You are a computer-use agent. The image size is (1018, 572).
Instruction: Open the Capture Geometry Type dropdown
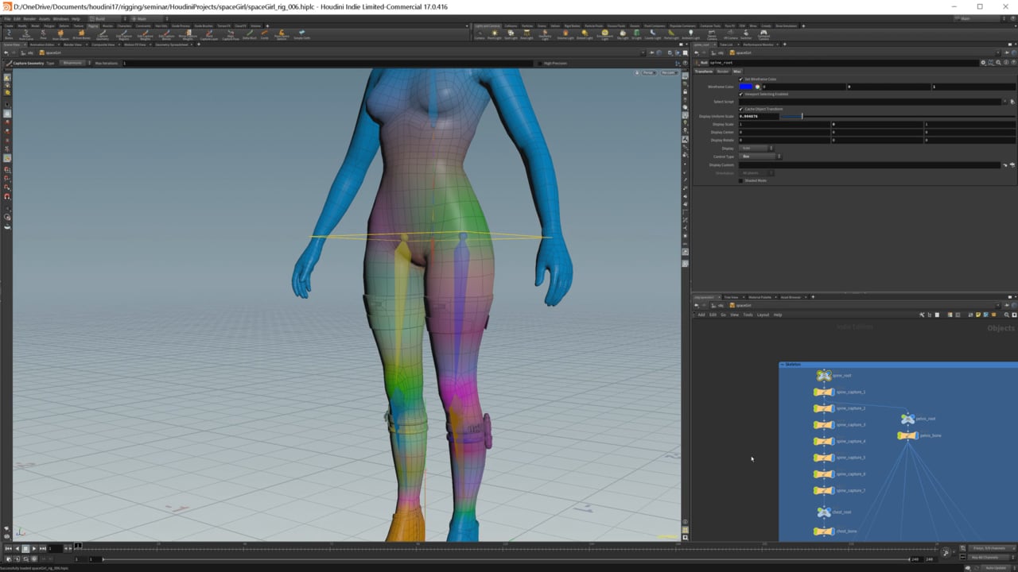[x=72, y=63]
